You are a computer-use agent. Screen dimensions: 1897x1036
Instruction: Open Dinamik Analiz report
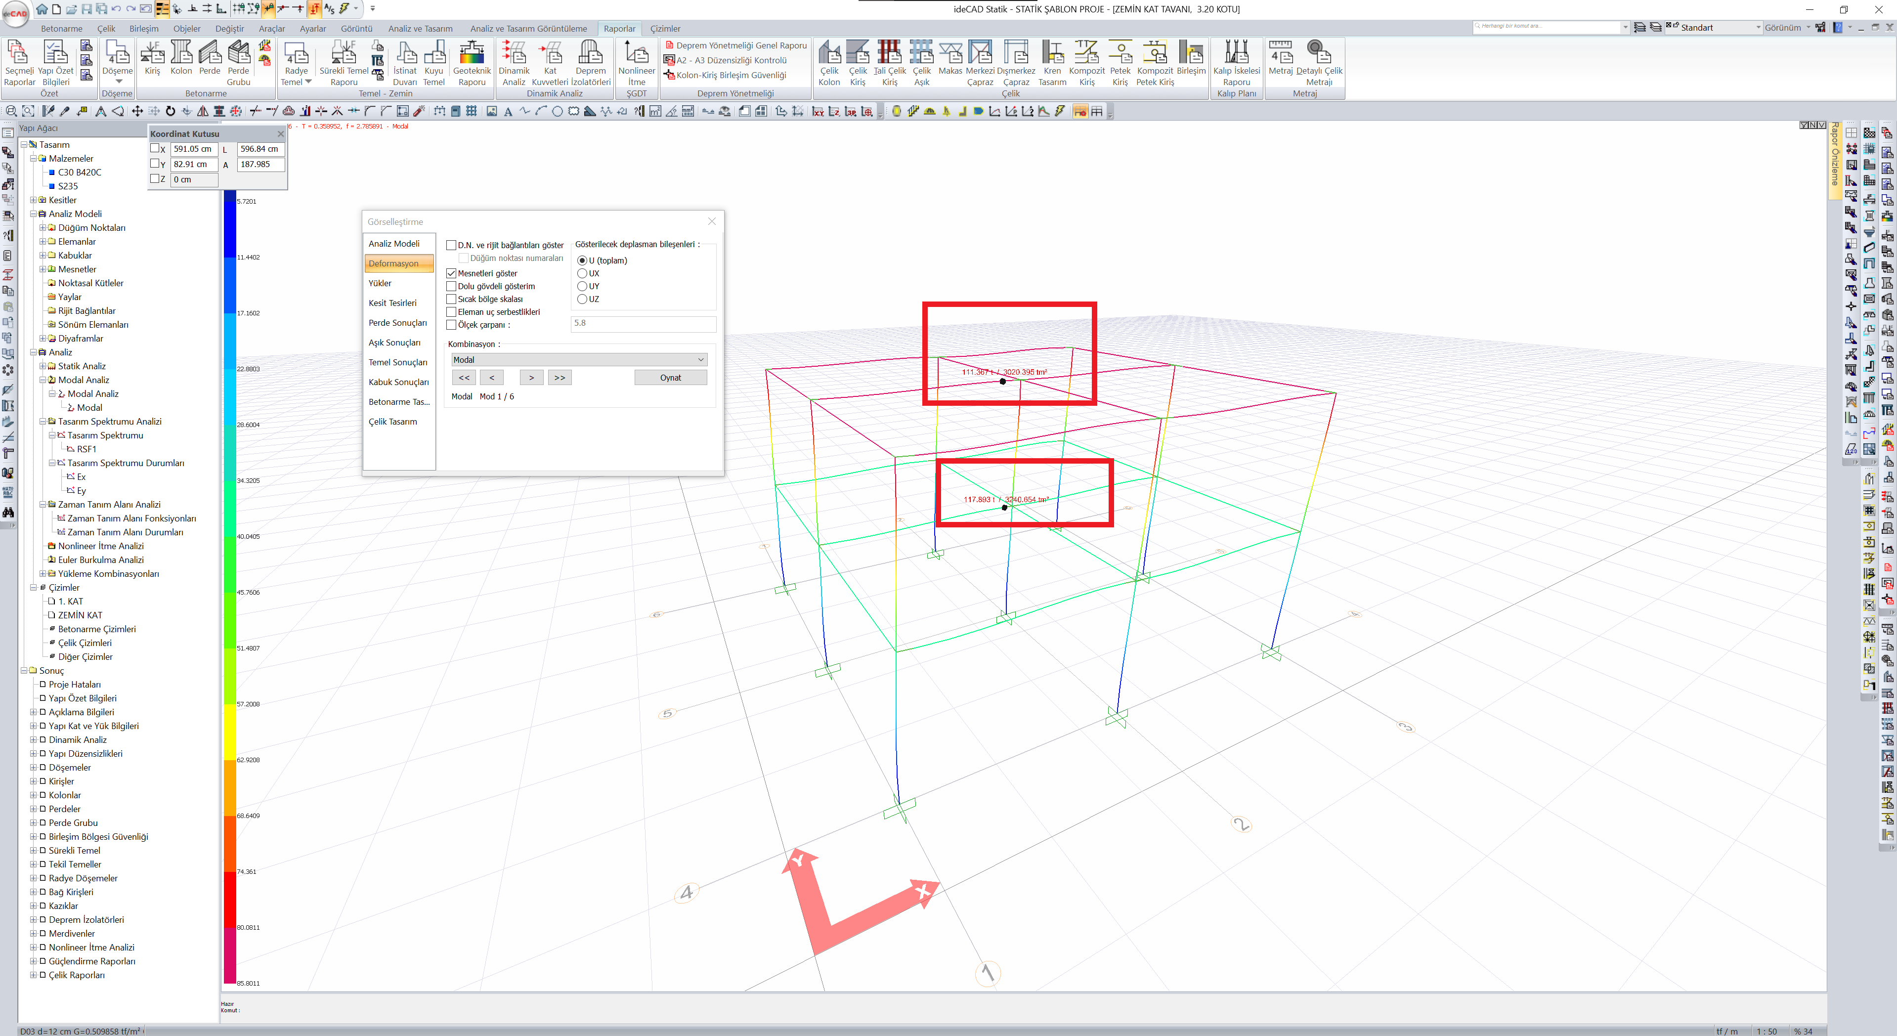tap(514, 63)
